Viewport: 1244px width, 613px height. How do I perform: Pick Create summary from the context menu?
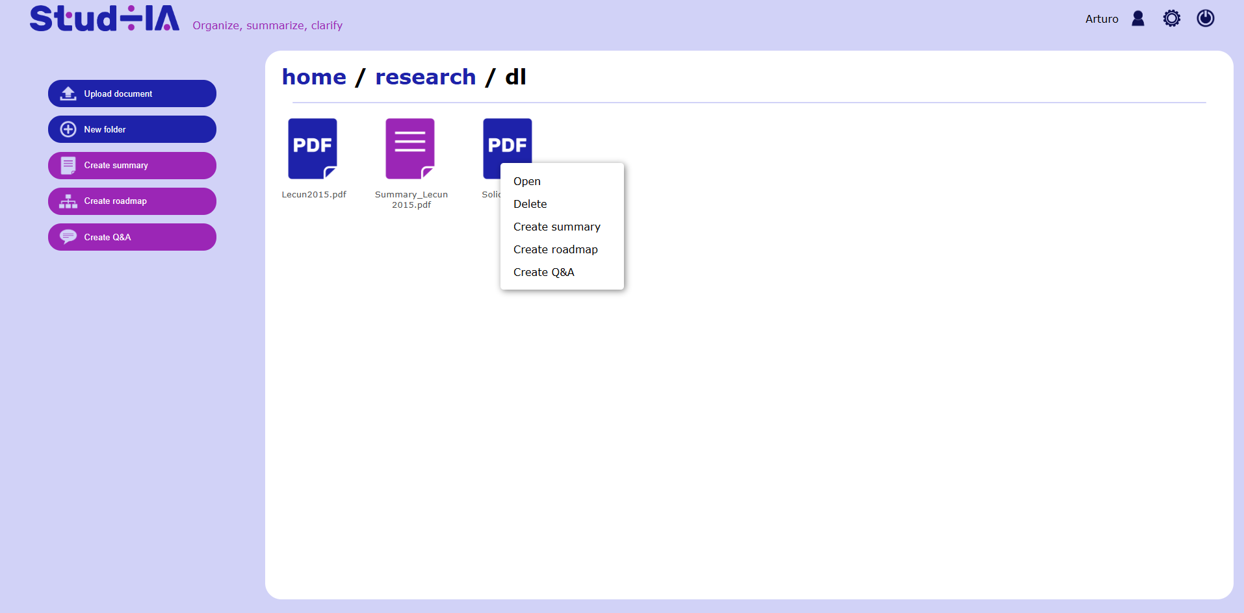pos(557,227)
